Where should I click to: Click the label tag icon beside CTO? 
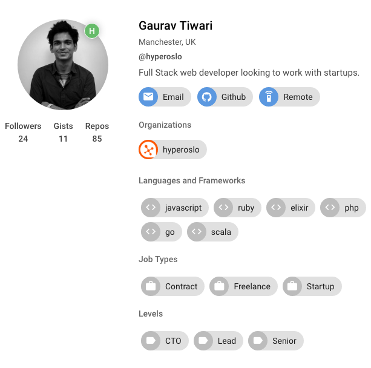pos(151,341)
